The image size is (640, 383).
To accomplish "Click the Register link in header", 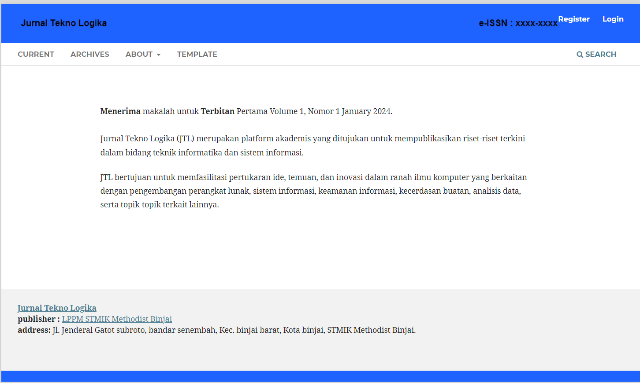I will point(573,19).
